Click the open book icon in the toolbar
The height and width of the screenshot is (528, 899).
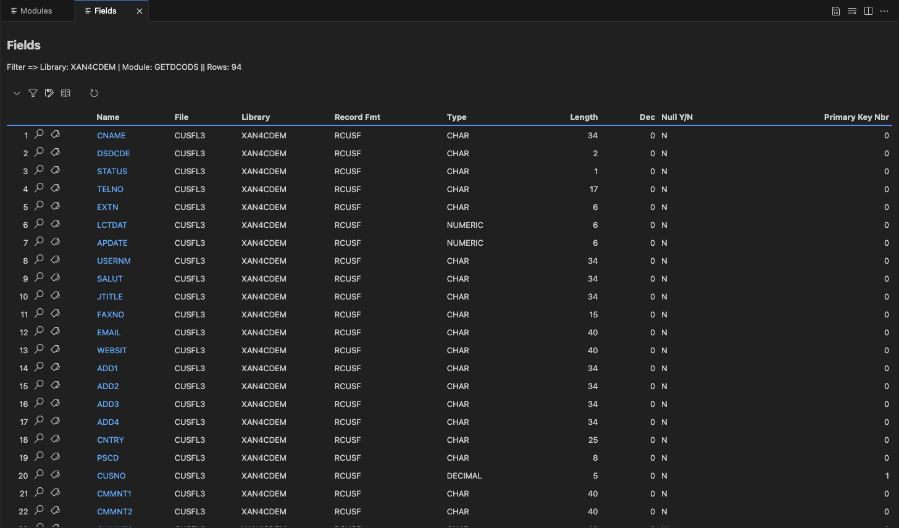pos(65,93)
